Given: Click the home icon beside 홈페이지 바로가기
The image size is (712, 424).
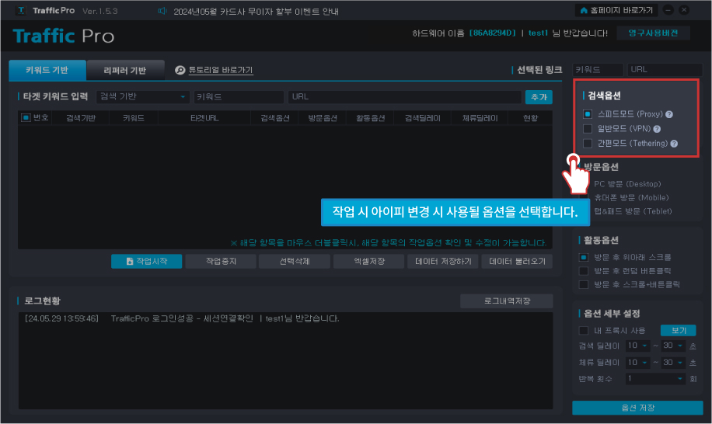Looking at the screenshot, I should [x=584, y=10].
